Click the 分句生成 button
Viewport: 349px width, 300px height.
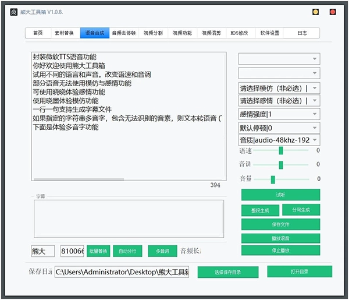click(x=301, y=210)
